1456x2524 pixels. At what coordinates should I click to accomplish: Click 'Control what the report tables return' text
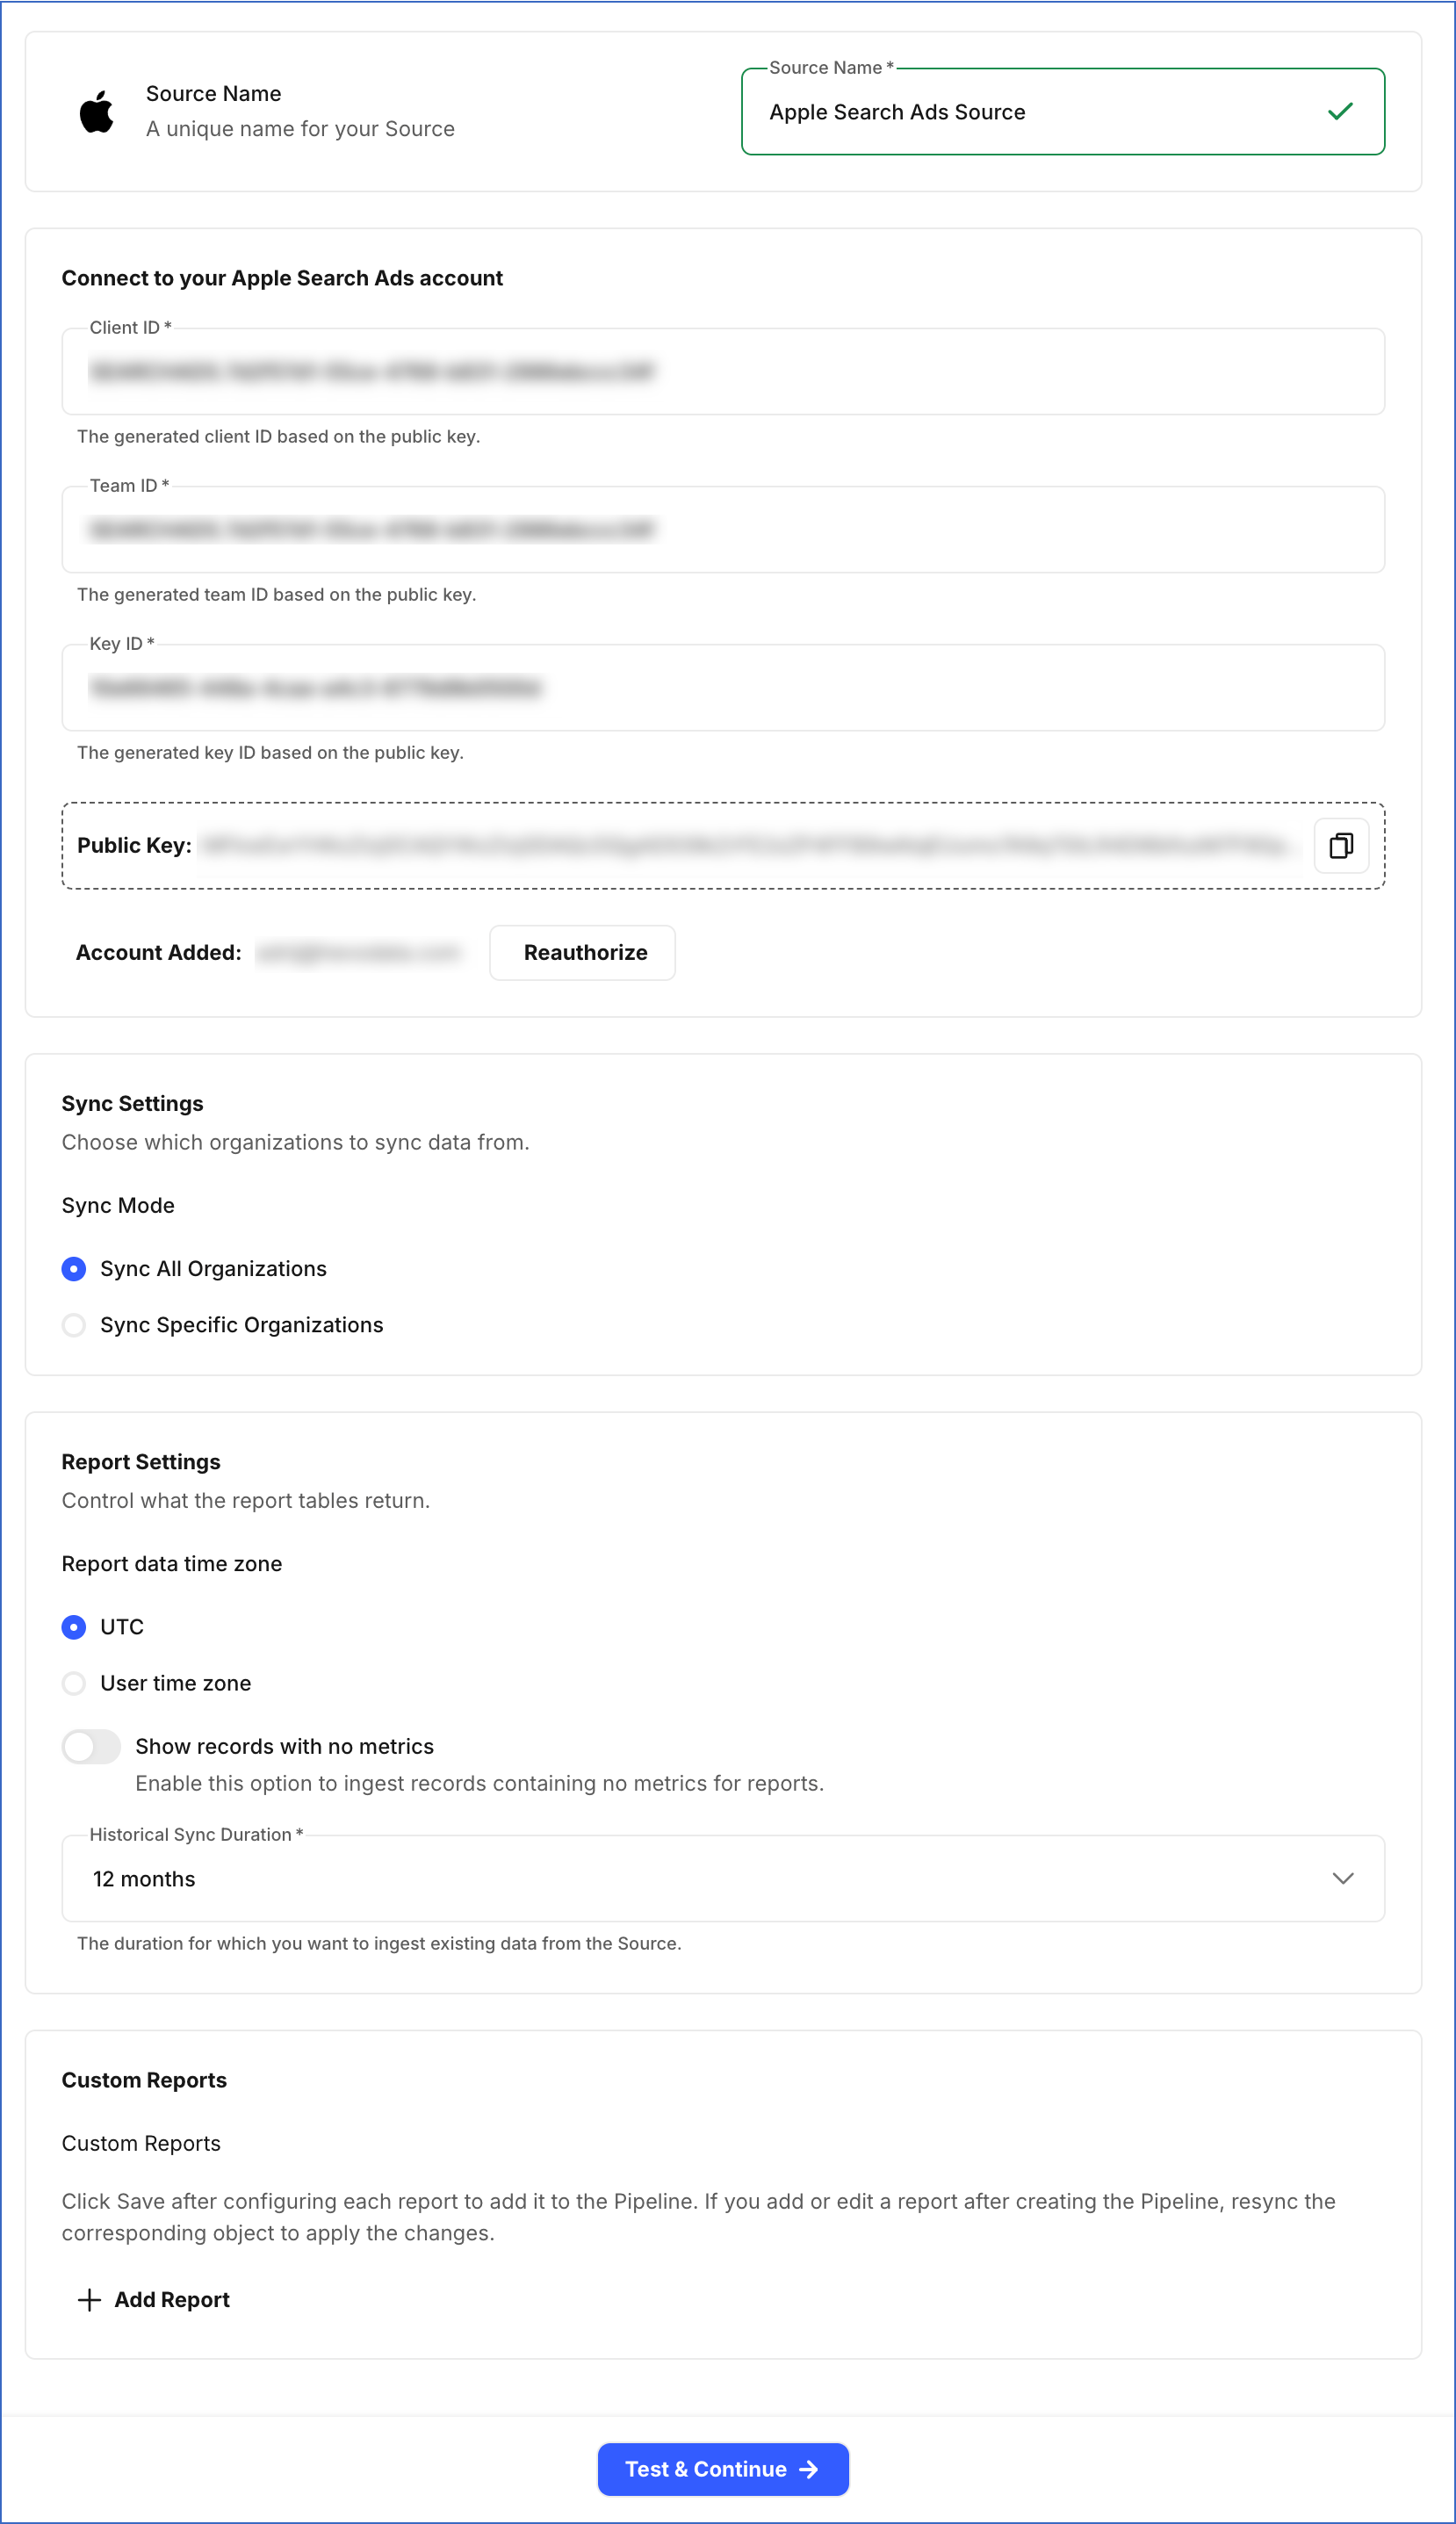246,1501
